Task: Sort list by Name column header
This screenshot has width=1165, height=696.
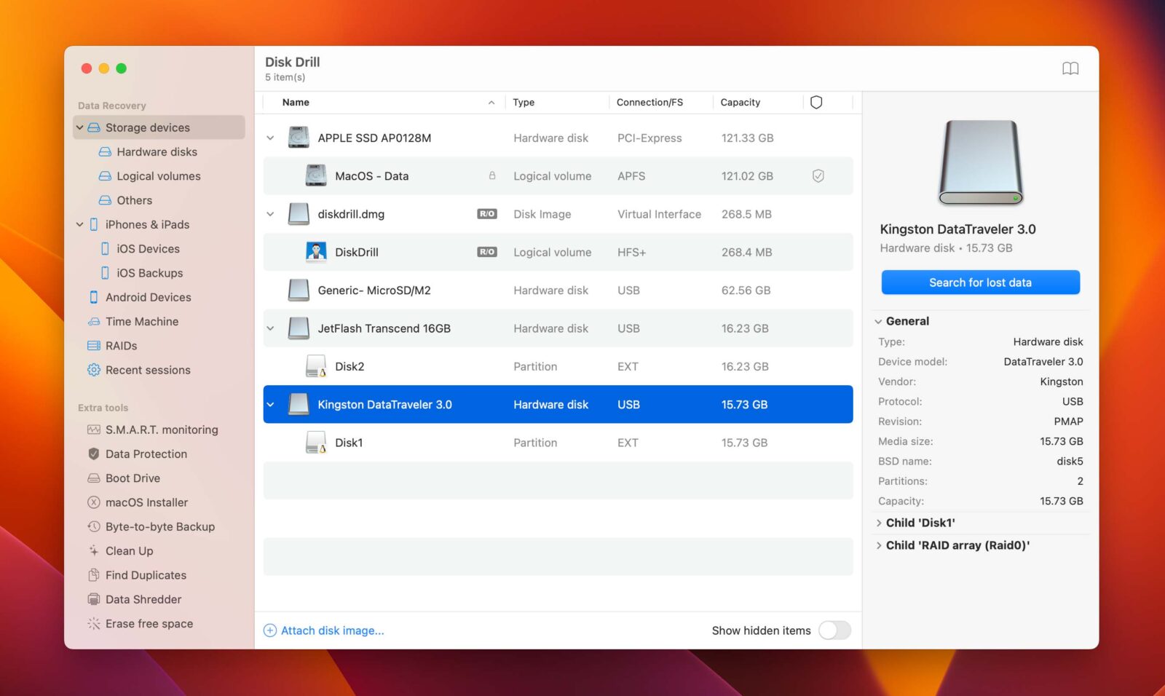Action: pyautogui.click(x=296, y=103)
